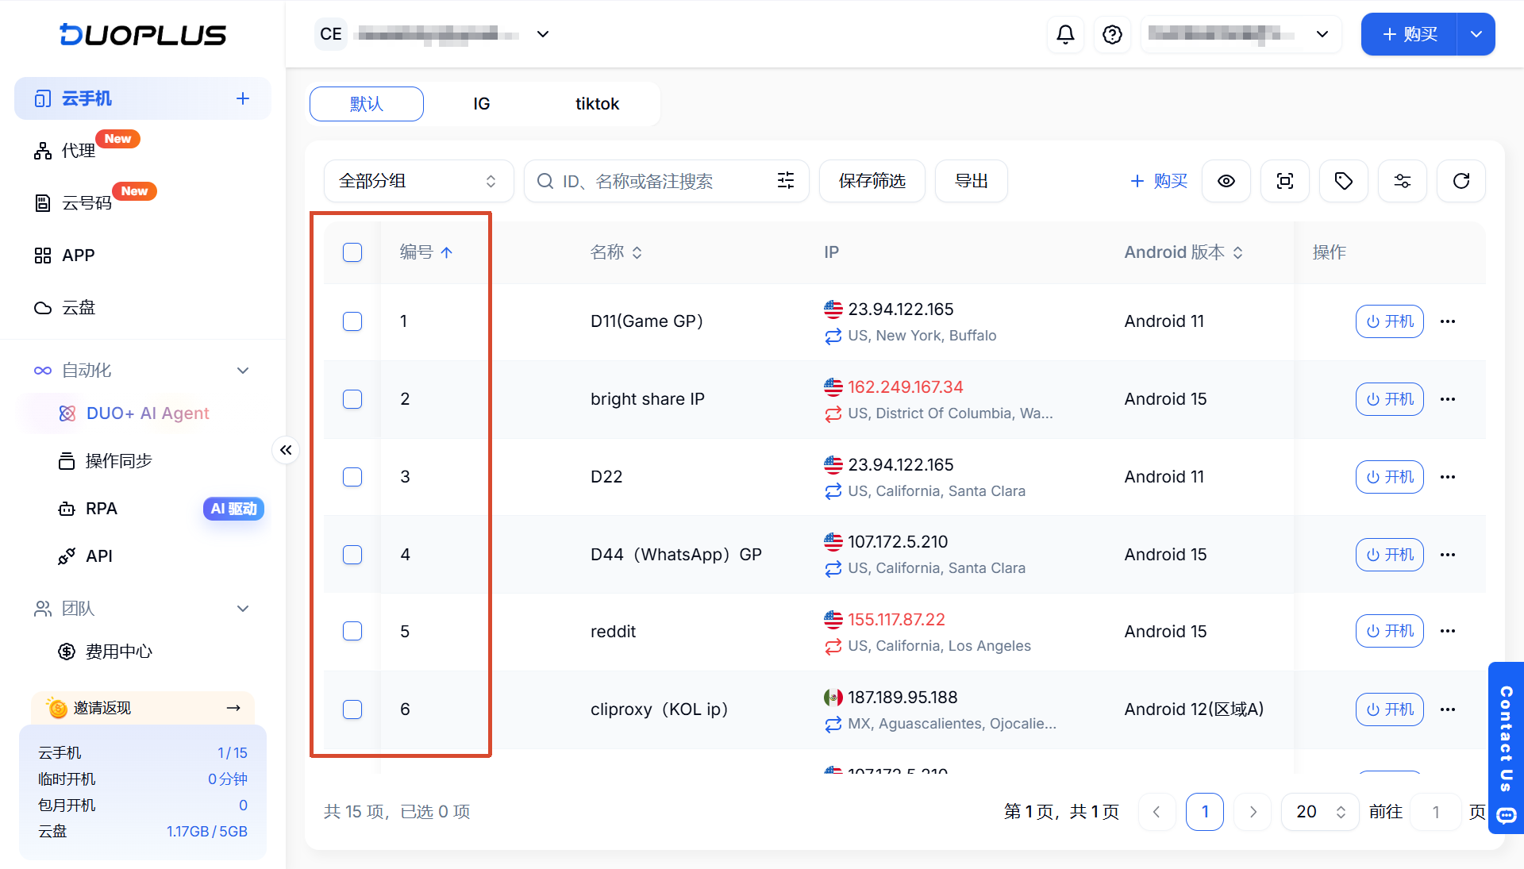Collapse the 团队 section
The image size is (1524, 869).
pyautogui.click(x=243, y=609)
